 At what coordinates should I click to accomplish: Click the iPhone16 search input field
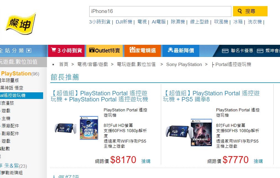160,11
